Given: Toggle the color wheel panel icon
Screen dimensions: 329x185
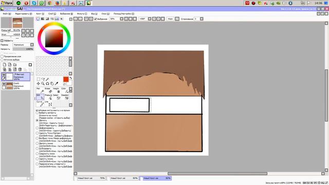Looking at the screenshot, I should click(x=38, y=19).
